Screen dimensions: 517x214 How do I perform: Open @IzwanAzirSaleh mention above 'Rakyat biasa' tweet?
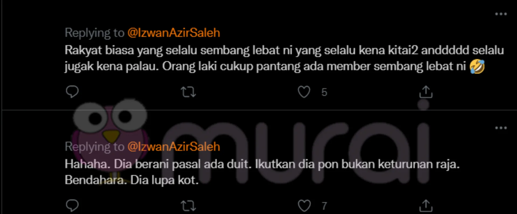click(174, 33)
